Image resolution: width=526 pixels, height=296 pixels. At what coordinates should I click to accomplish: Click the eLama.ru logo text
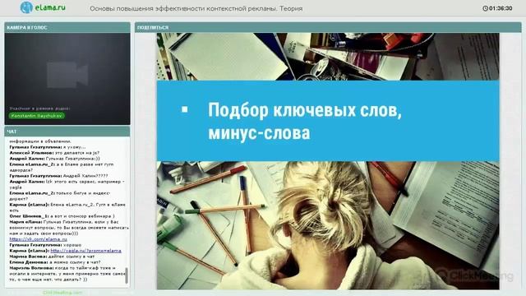pos(50,7)
